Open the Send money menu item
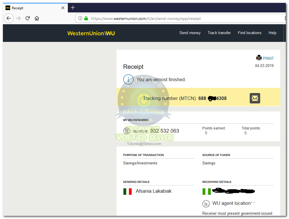 pos(190,33)
